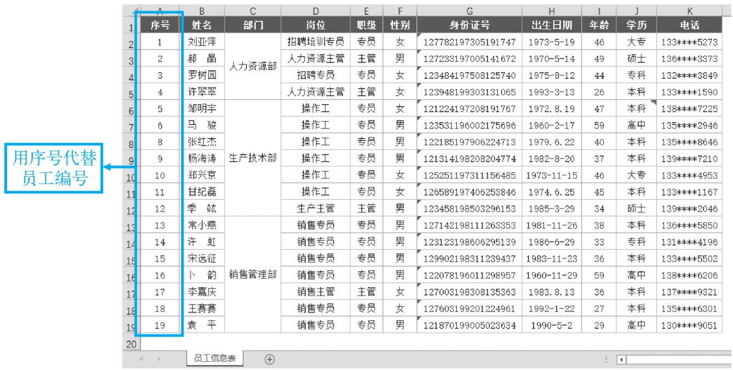
Task: Click phone cell 138****7225
Action: pyautogui.click(x=689, y=109)
